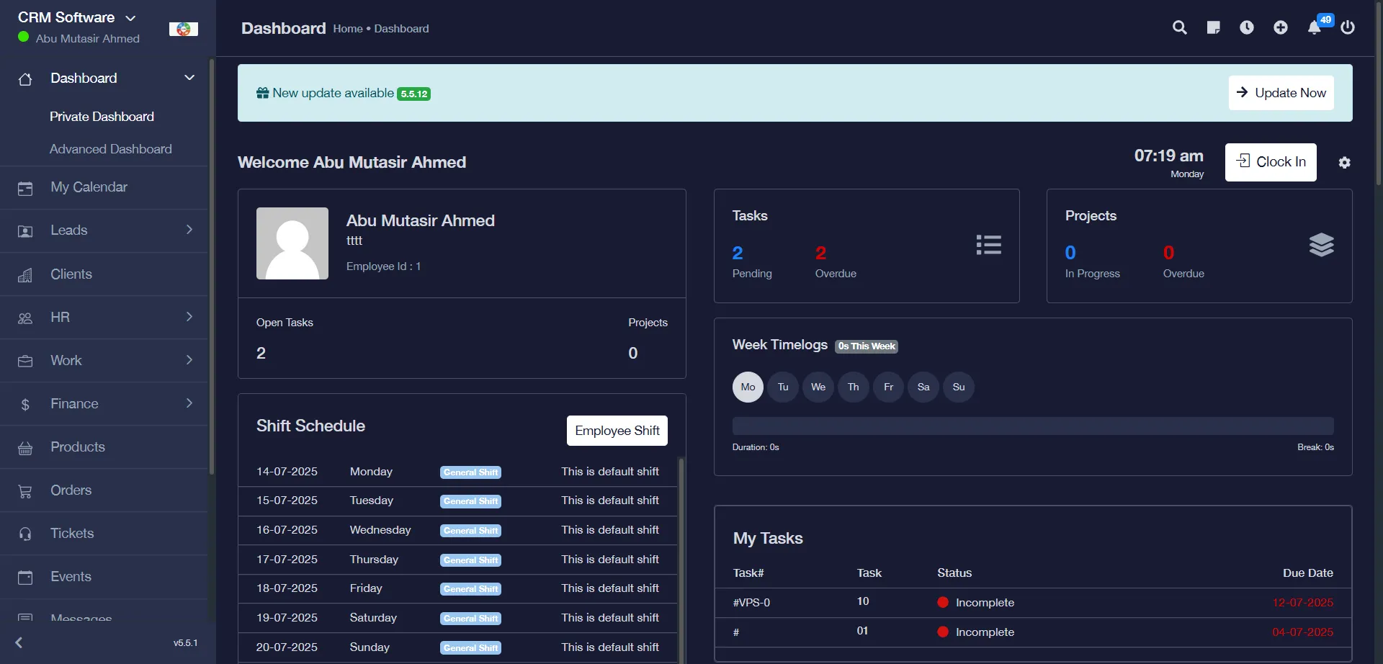This screenshot has width=1383, height=664.
Task: Click the Projects layers stack icon
Action: click(x=1321, y=245)
